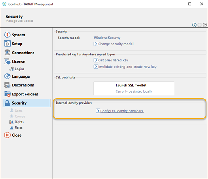Open the System section icon

click(7, 35)
